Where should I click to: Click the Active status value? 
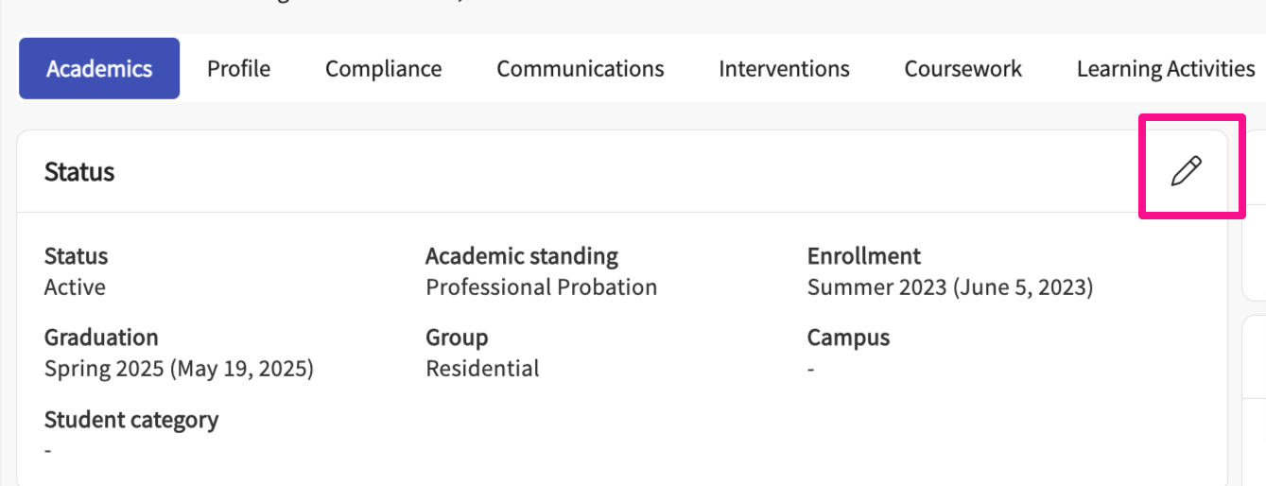coord(75,287)
